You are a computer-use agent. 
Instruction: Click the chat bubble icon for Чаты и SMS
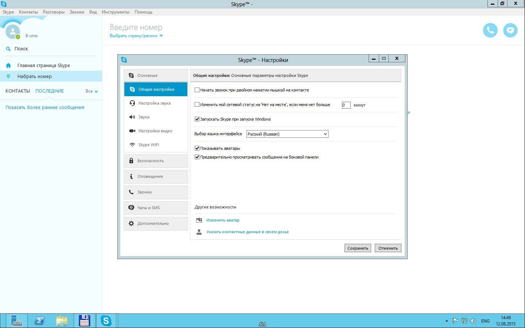click(131, 208)
